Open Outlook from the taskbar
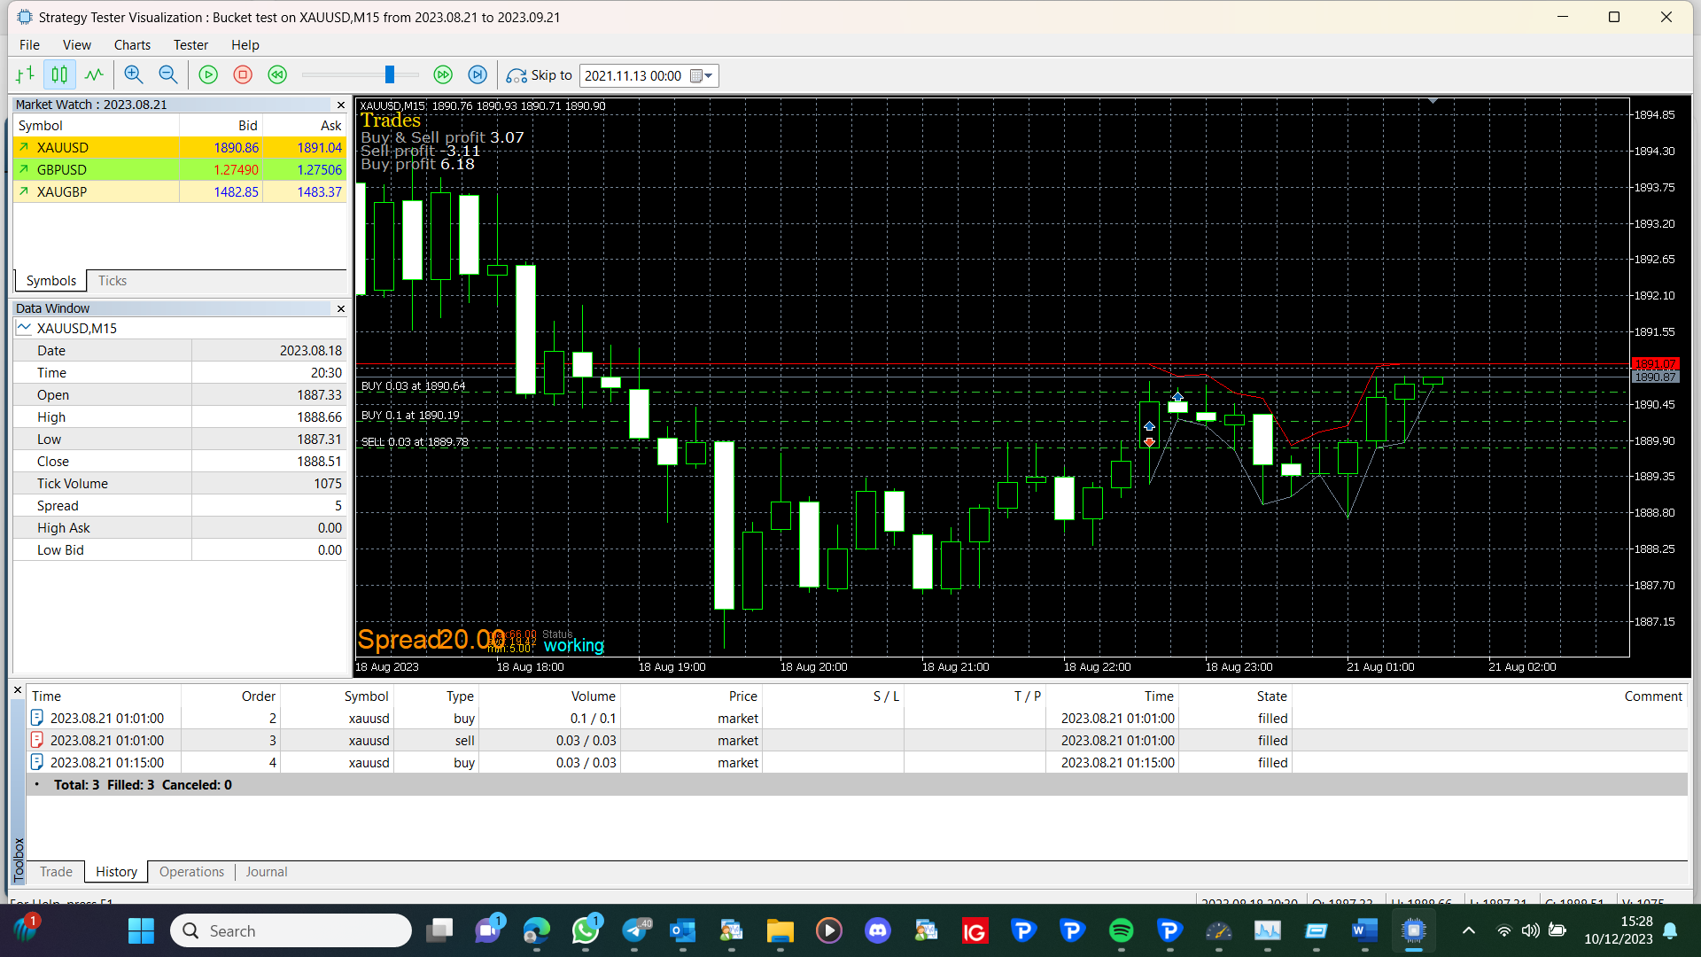 tap(683, 930)
